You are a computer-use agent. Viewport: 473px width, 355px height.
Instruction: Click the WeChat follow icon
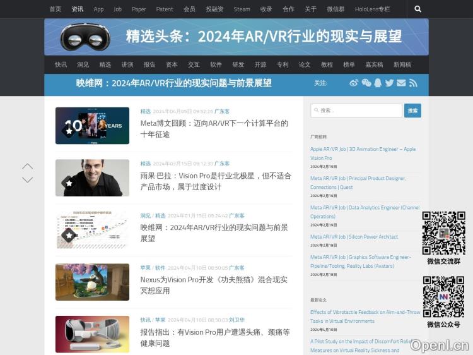(x=366, y=83)
